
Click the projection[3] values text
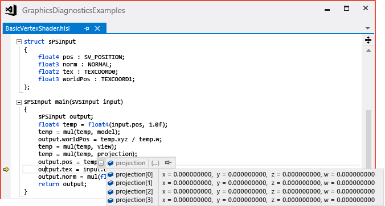tap(268, 200)
